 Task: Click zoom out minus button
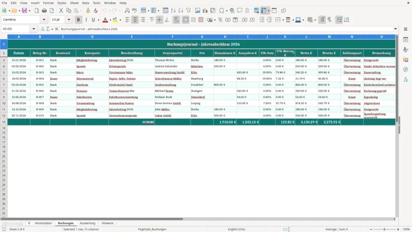(371, 229)
